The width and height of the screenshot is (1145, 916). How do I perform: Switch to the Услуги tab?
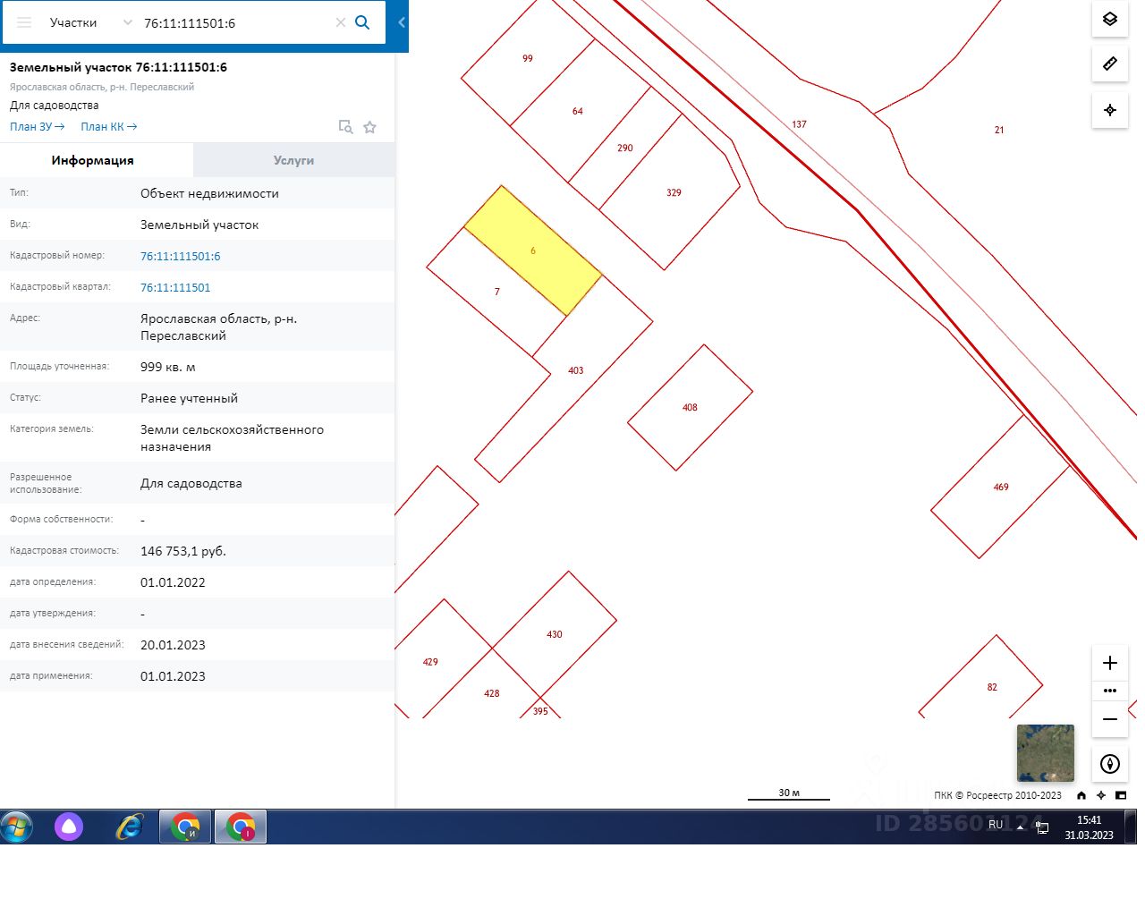click(293, 160)
